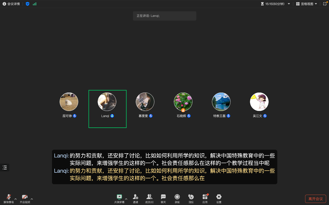329x205 pixels.
Task: Click the blue security shield icon
Action: click(x=27, y=4)
